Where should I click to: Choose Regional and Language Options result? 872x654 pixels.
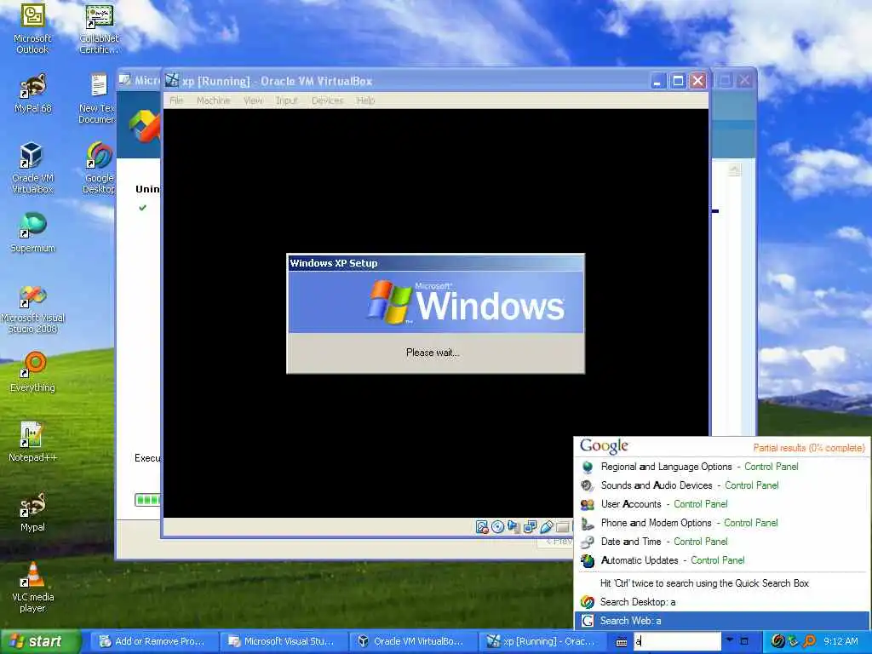point(722,467)
